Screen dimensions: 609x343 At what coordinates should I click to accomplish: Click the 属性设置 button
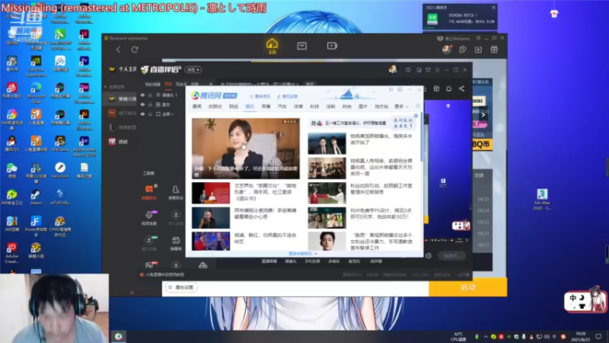pyautogui.click(x=181, y=287)
